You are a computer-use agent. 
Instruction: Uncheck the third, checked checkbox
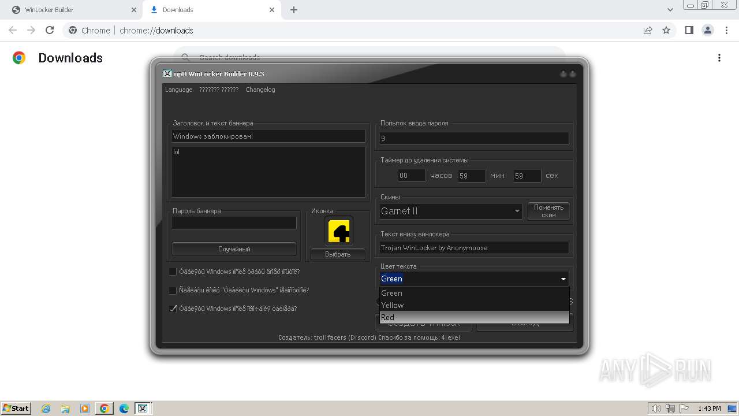[x=173, y=309]
